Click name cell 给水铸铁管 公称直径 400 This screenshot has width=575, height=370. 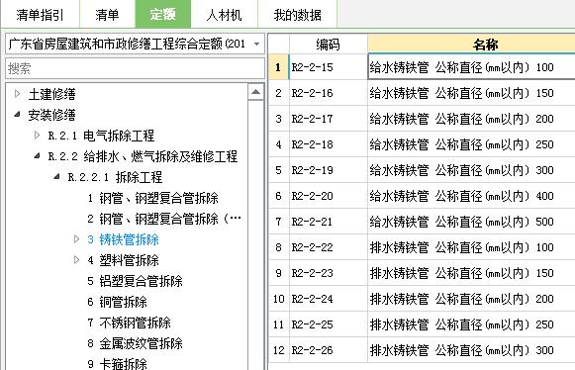471,196
